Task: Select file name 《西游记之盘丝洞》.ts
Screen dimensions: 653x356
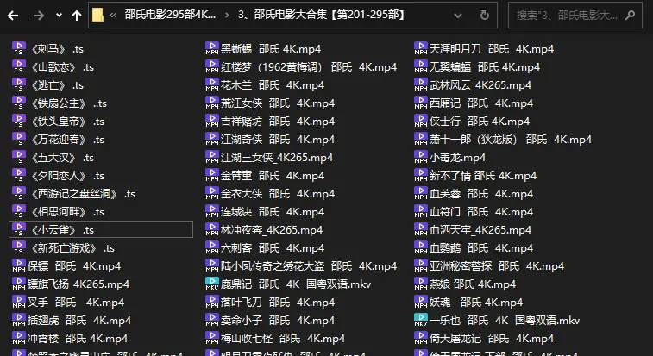Action: click(83, 194)
